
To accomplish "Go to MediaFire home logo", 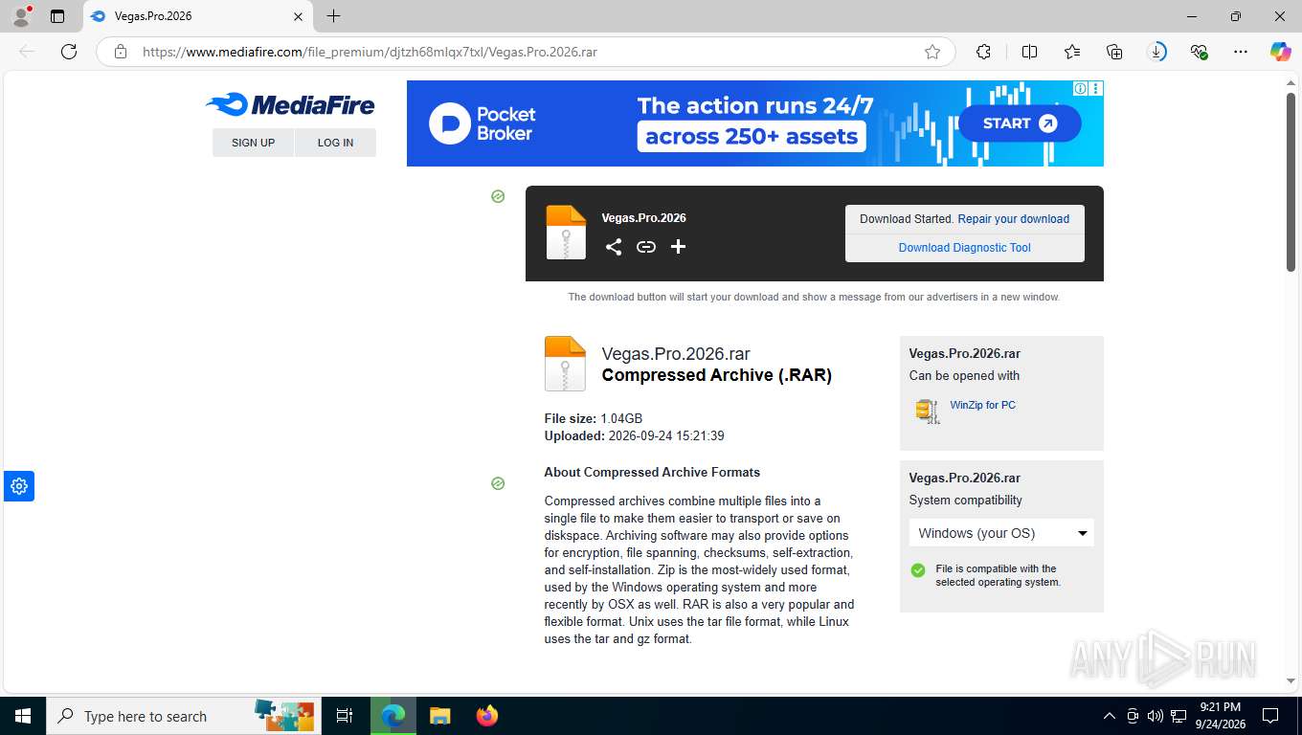I will click(290, 104).
